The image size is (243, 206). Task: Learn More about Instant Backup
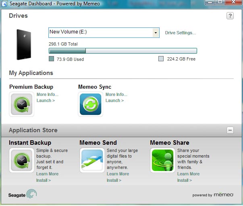coord(48,174)
